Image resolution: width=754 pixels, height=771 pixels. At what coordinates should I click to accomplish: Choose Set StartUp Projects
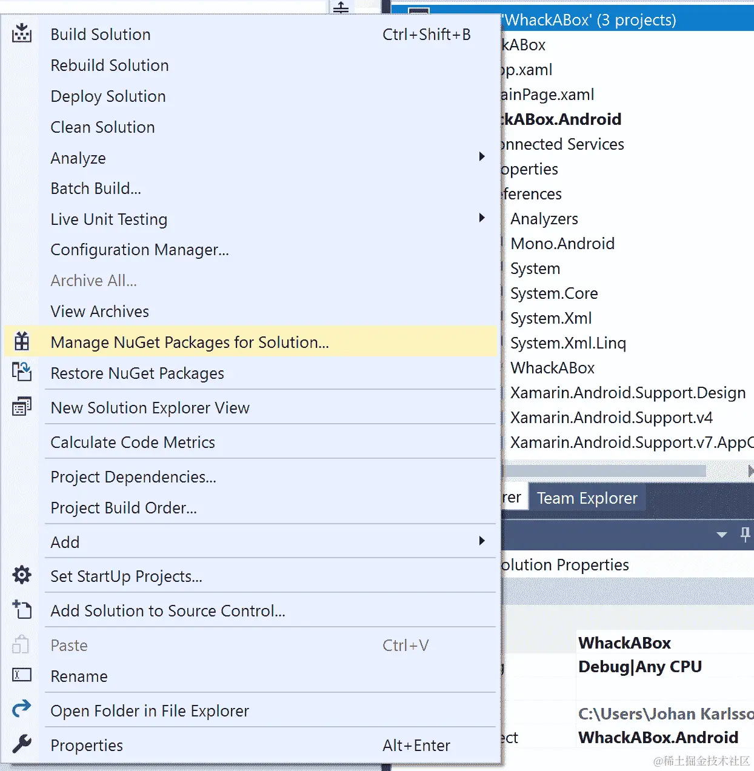point(250,576)
